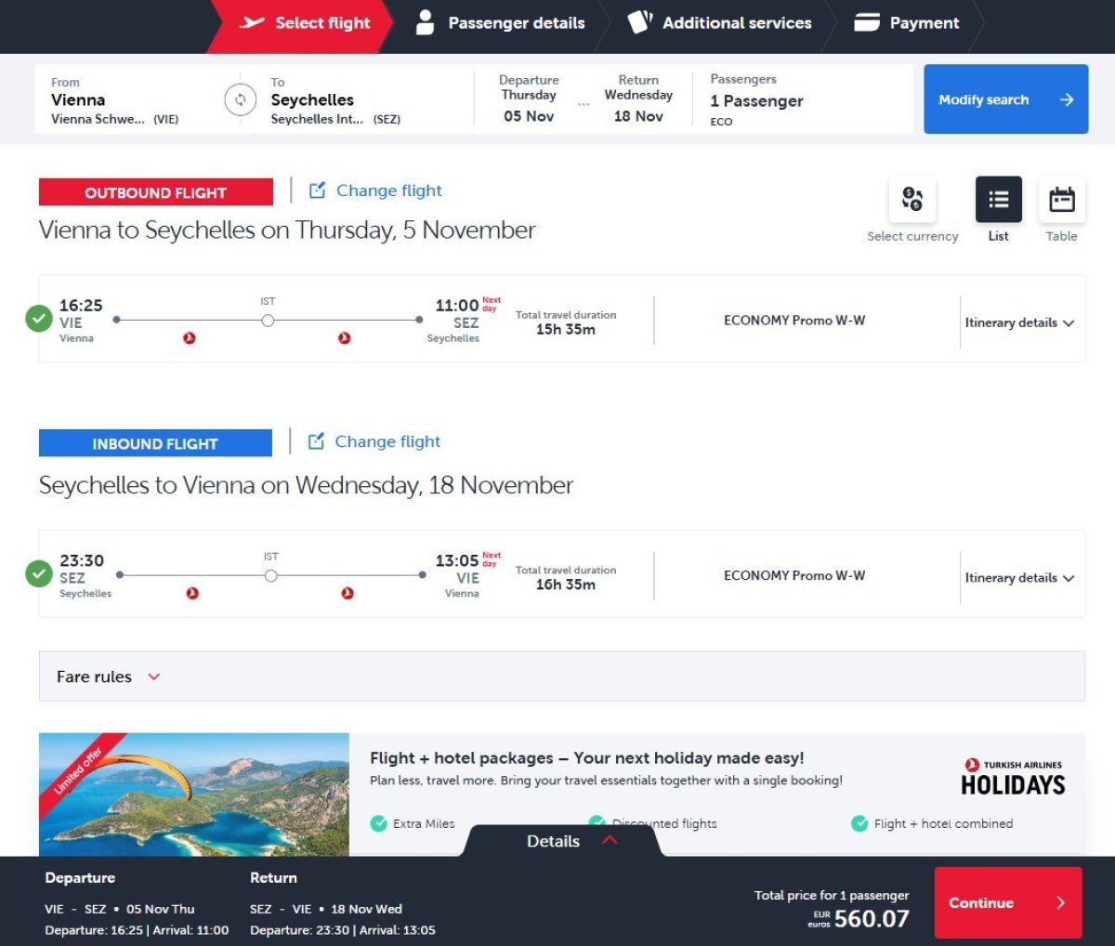Click the paragliding holiday offer image
This screenshot has height=946, width=1115.
(x=194, y=795)
